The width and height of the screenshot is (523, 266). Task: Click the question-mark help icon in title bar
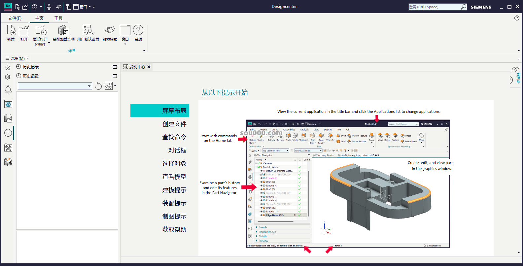pos(34,7)
